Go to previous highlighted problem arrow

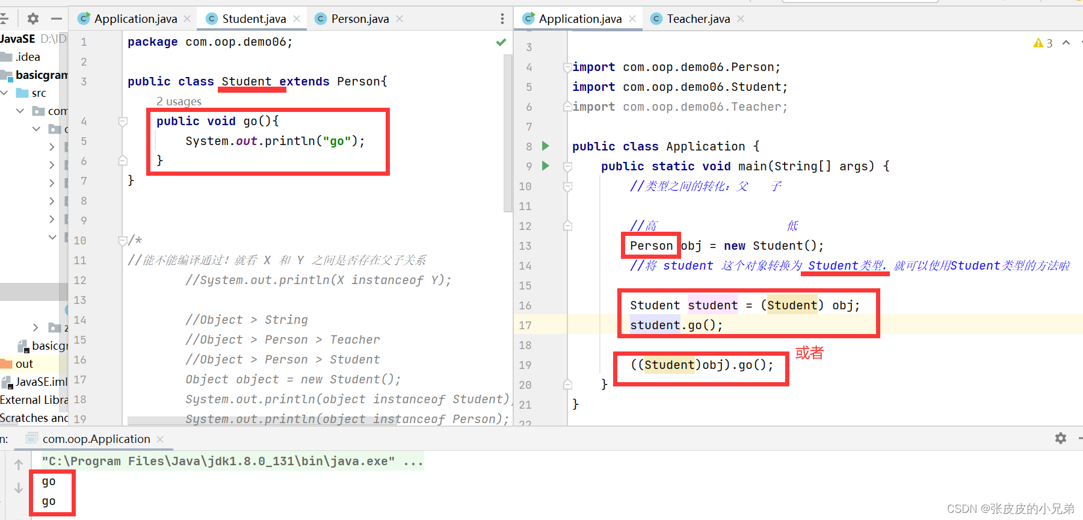1066,43
